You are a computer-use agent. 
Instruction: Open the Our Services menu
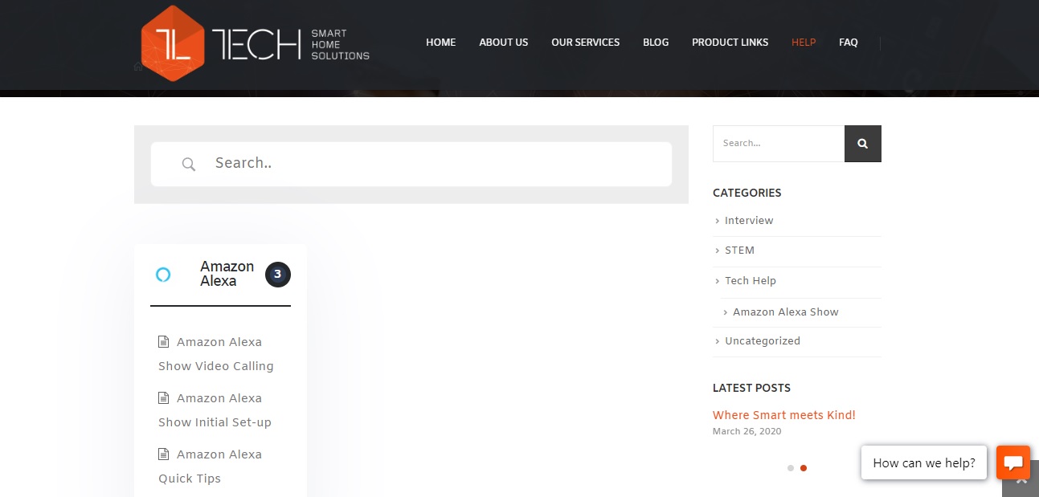[585, 43]
